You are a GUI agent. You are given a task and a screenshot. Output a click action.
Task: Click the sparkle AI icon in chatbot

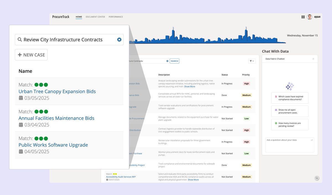point(290,86)
